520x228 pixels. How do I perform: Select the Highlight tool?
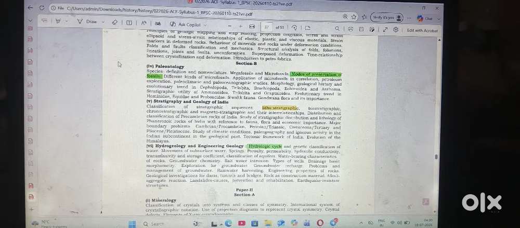pyautogui.click(x=58, y=21)
